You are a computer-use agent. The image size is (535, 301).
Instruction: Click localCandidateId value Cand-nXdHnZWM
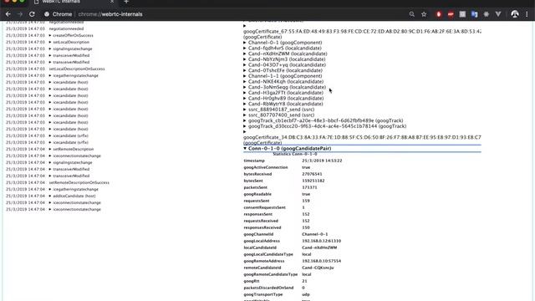[319, 247]
